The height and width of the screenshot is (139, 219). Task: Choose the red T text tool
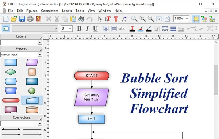(x=116, y=19)
